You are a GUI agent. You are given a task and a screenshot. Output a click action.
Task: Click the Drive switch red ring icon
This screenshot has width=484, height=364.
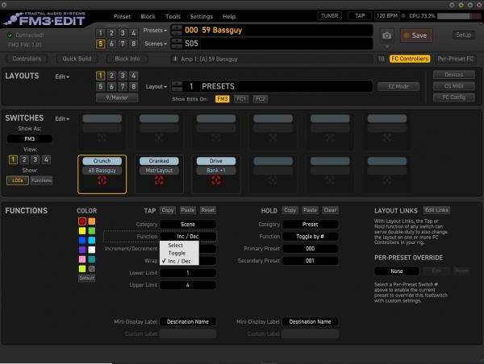pos(215,180)
